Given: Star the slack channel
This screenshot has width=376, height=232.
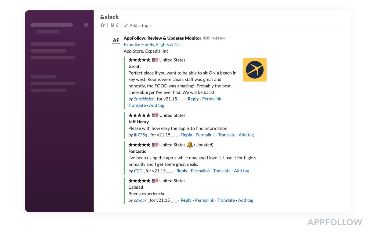Looking at the screenshot, I should (103, 25).
